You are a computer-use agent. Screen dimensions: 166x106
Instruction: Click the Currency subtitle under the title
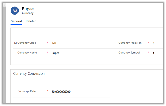click(27, 13)
